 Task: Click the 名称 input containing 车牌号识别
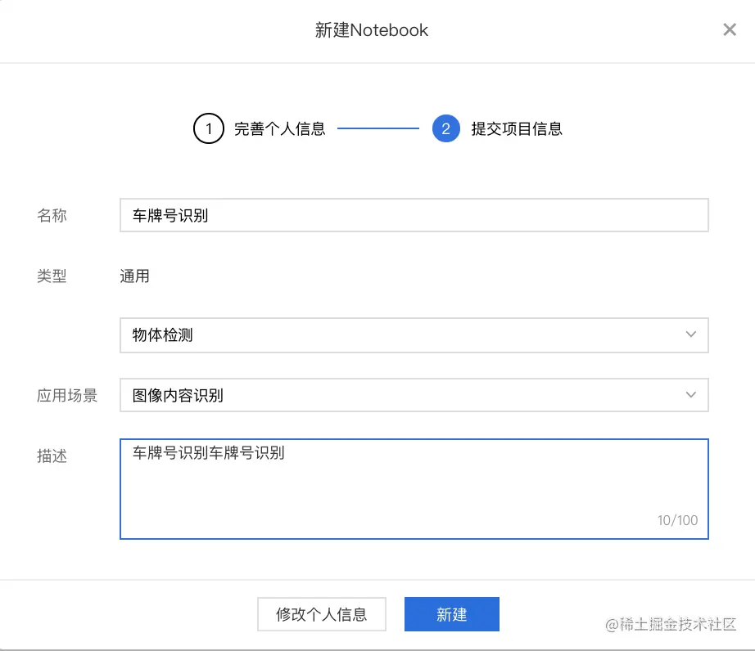(414, 215)
